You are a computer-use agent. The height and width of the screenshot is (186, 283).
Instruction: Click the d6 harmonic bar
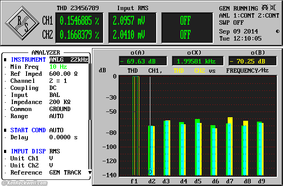click(x=214, y=150)
